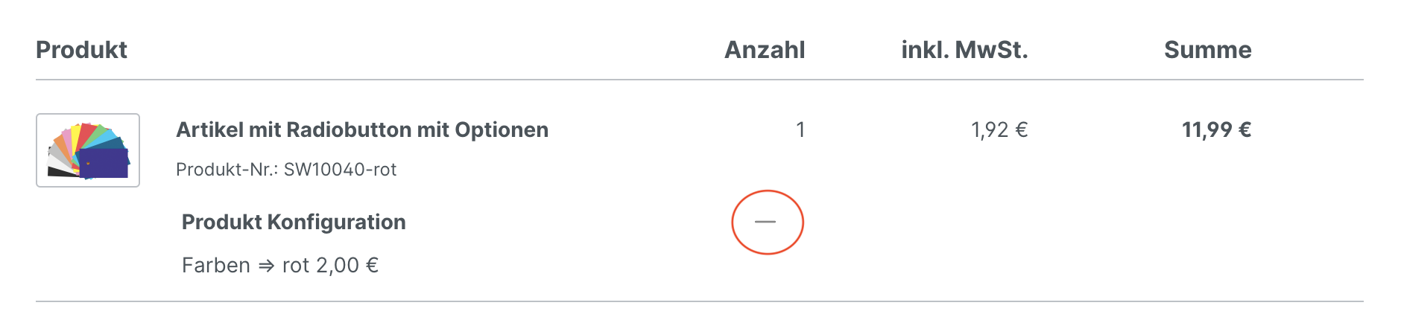
Task: Open the color fan product thumbnail
Action: [x=88, y=150]
